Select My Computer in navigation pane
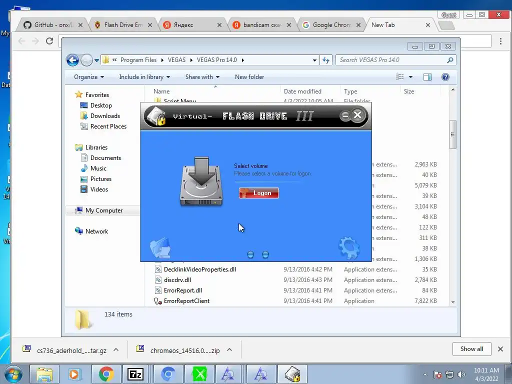Viewport: 512px width, 384px height. pos(104,210)
